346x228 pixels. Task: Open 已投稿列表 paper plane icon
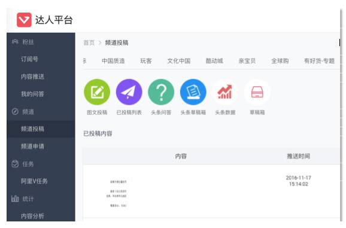(129, 92)
